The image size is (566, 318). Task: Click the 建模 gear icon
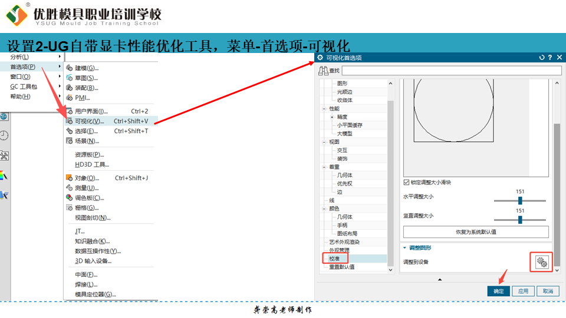pyautogui.click(x=70, y=68)
